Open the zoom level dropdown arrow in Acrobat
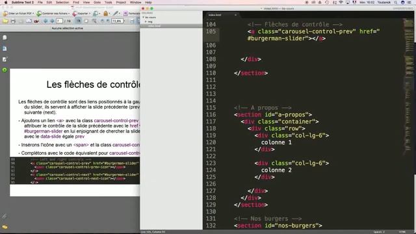The height and width of the screenshot is (234, 416). click(124, 21)
